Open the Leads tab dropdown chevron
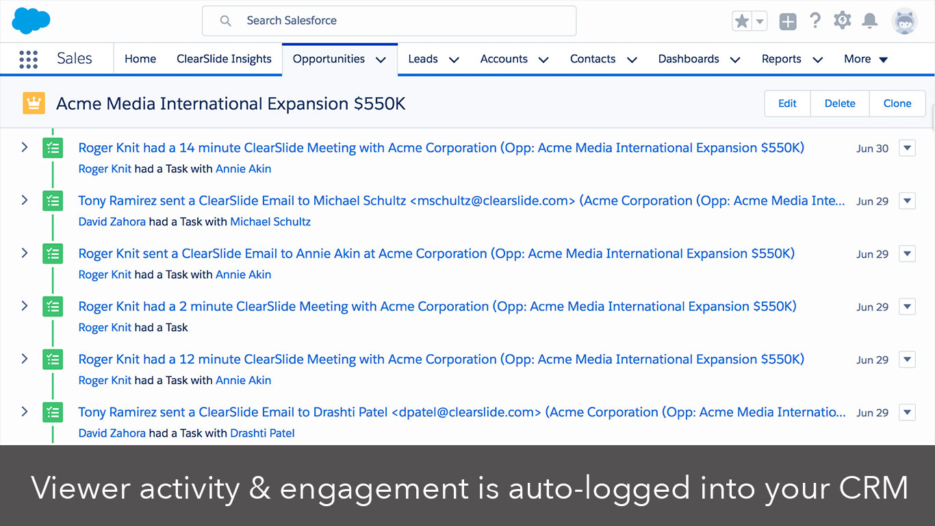Image resolution: width=935 pixels, height=526 pixels. tap(454, 60)
